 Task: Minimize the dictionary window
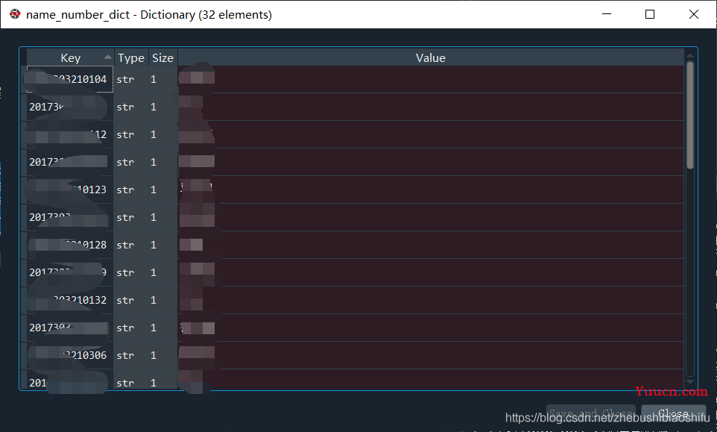pyautogui.click(x=607, y=14)
